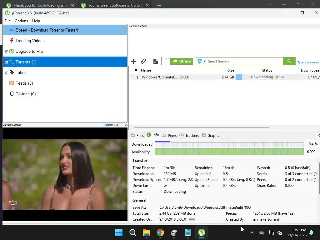Click the Speed gauge icon in sidebar
This screenshot has width=320, height=240.
point(12,30)
